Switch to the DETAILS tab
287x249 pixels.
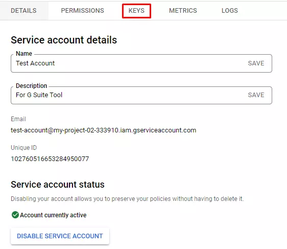(23, 11)
